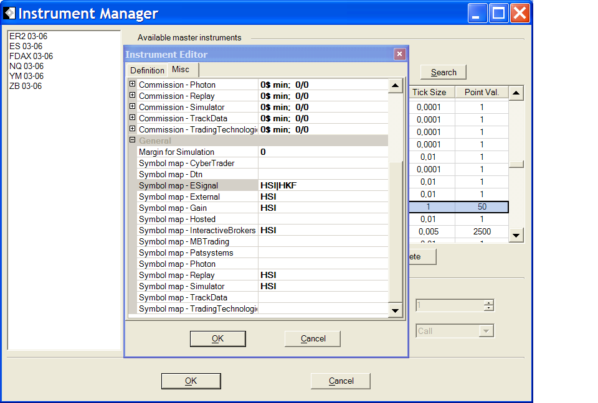Image resolution: width=598 pixels, height=403 pixels.
Task: Select YM 03-06 in instrument list
Action: pos(26,76)
